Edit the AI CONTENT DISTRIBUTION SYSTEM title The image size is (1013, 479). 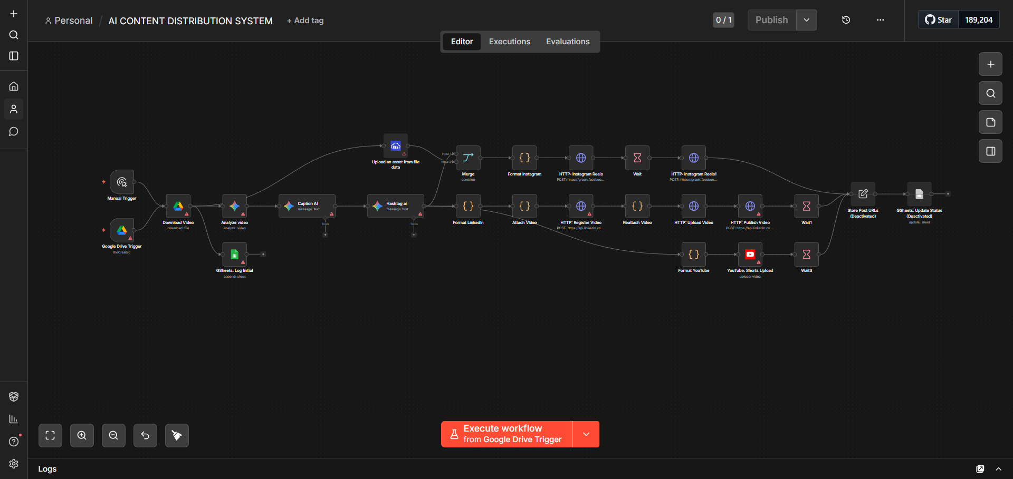tap(190, 21)
